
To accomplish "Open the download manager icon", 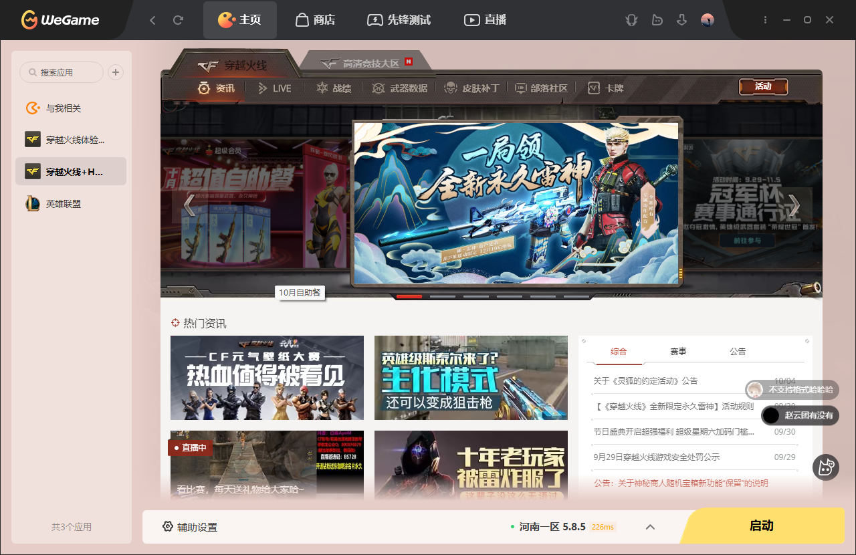I will (x=681, y=20).
